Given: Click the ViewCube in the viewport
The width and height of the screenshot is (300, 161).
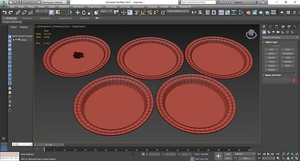Looking at the screenshot, I should pyautogui.click(x=251, y=35).
